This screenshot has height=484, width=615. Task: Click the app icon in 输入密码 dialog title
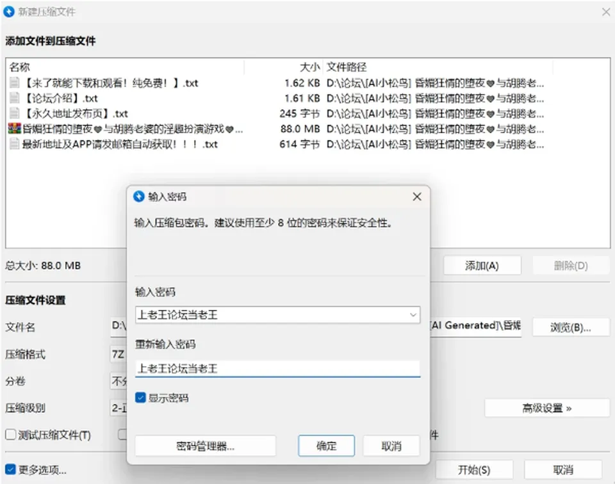(139, 197)
